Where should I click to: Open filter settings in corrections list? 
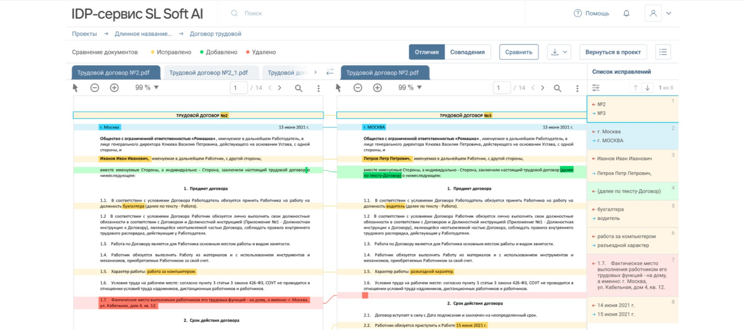click(x=596, y=88)
